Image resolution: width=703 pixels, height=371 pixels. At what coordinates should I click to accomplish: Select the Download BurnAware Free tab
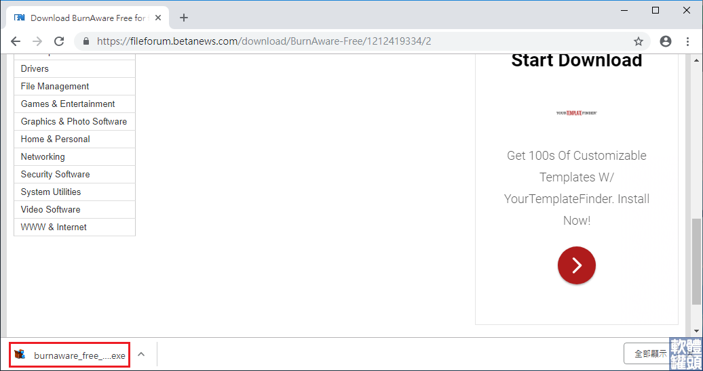[88, 18]
